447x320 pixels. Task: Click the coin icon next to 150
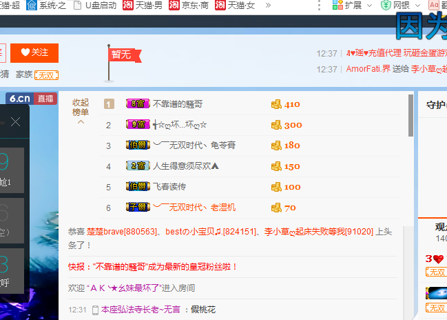point(276,166)
